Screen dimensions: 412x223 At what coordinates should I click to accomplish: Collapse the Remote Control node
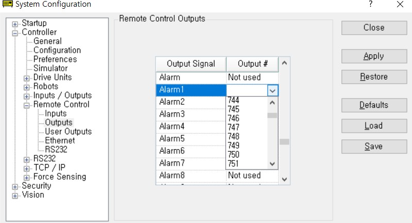(26, 105)
